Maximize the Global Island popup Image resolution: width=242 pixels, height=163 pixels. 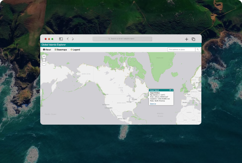170,90
